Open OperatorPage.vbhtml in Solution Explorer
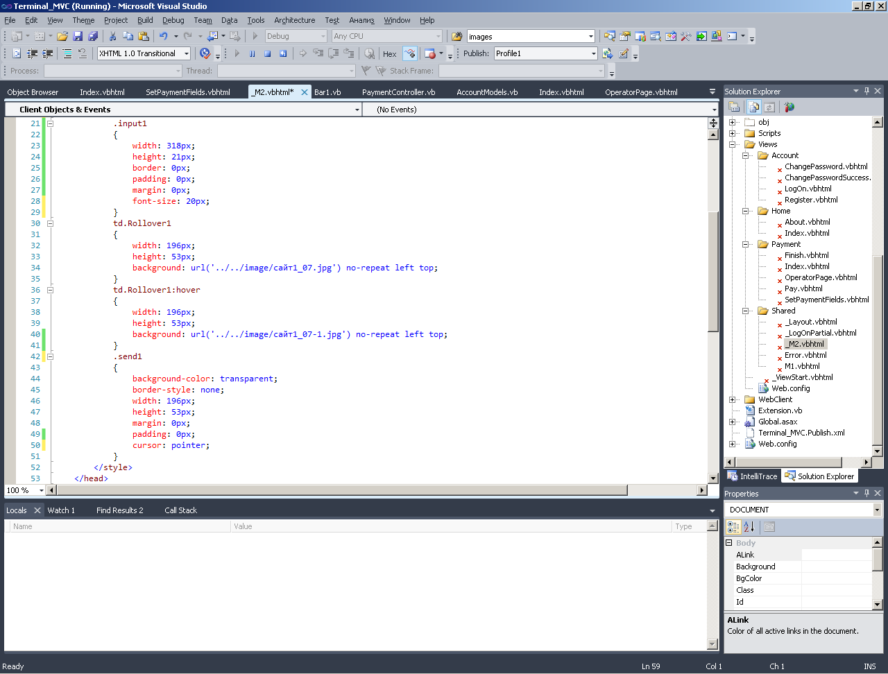 tap(821, 277)
